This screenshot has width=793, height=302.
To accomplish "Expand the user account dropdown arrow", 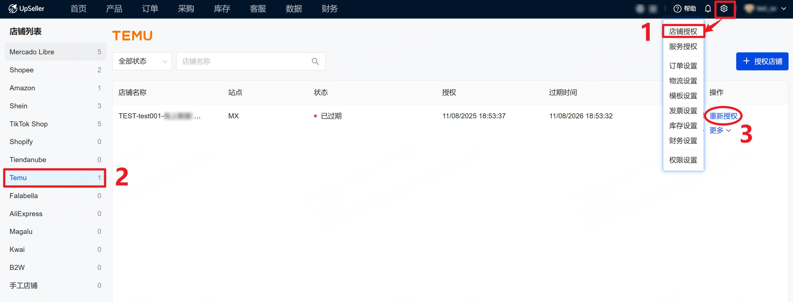I will 784,9.
